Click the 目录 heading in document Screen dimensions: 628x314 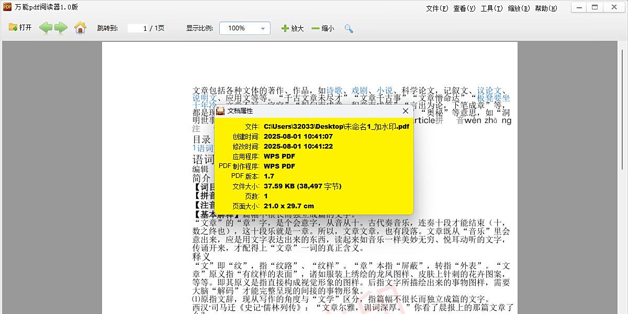pyautogui.click(x=202, y=140)
